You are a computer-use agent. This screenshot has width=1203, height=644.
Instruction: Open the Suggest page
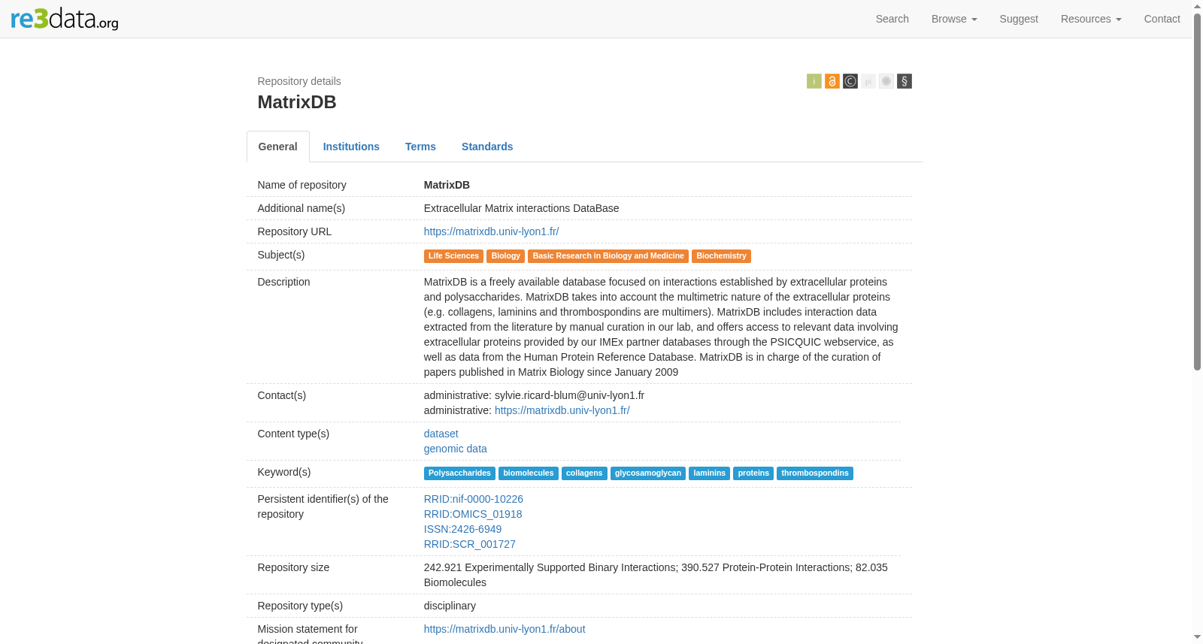pyautogui.click(x=1019, y=19)
